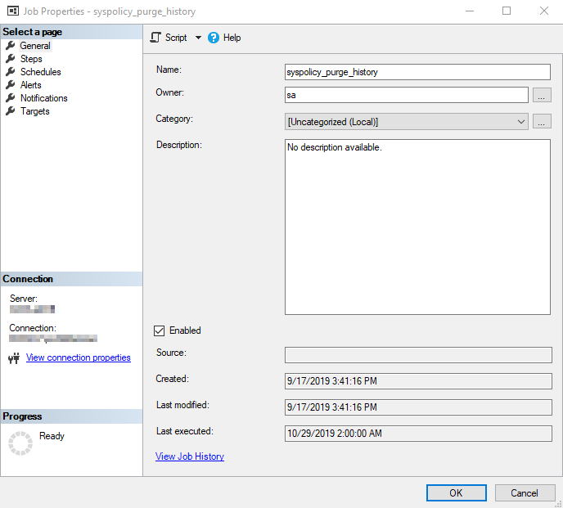Click the "Server:" label
The height and width of the screenshot is (508, 563).
click(24, 299)
